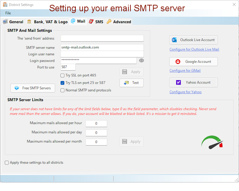The image size is (239, 191).
Task: Check Apply these settings to all districts
Action: pos(7,163)
